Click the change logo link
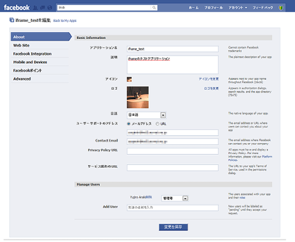The image size is (295, 242). point(212,89)
